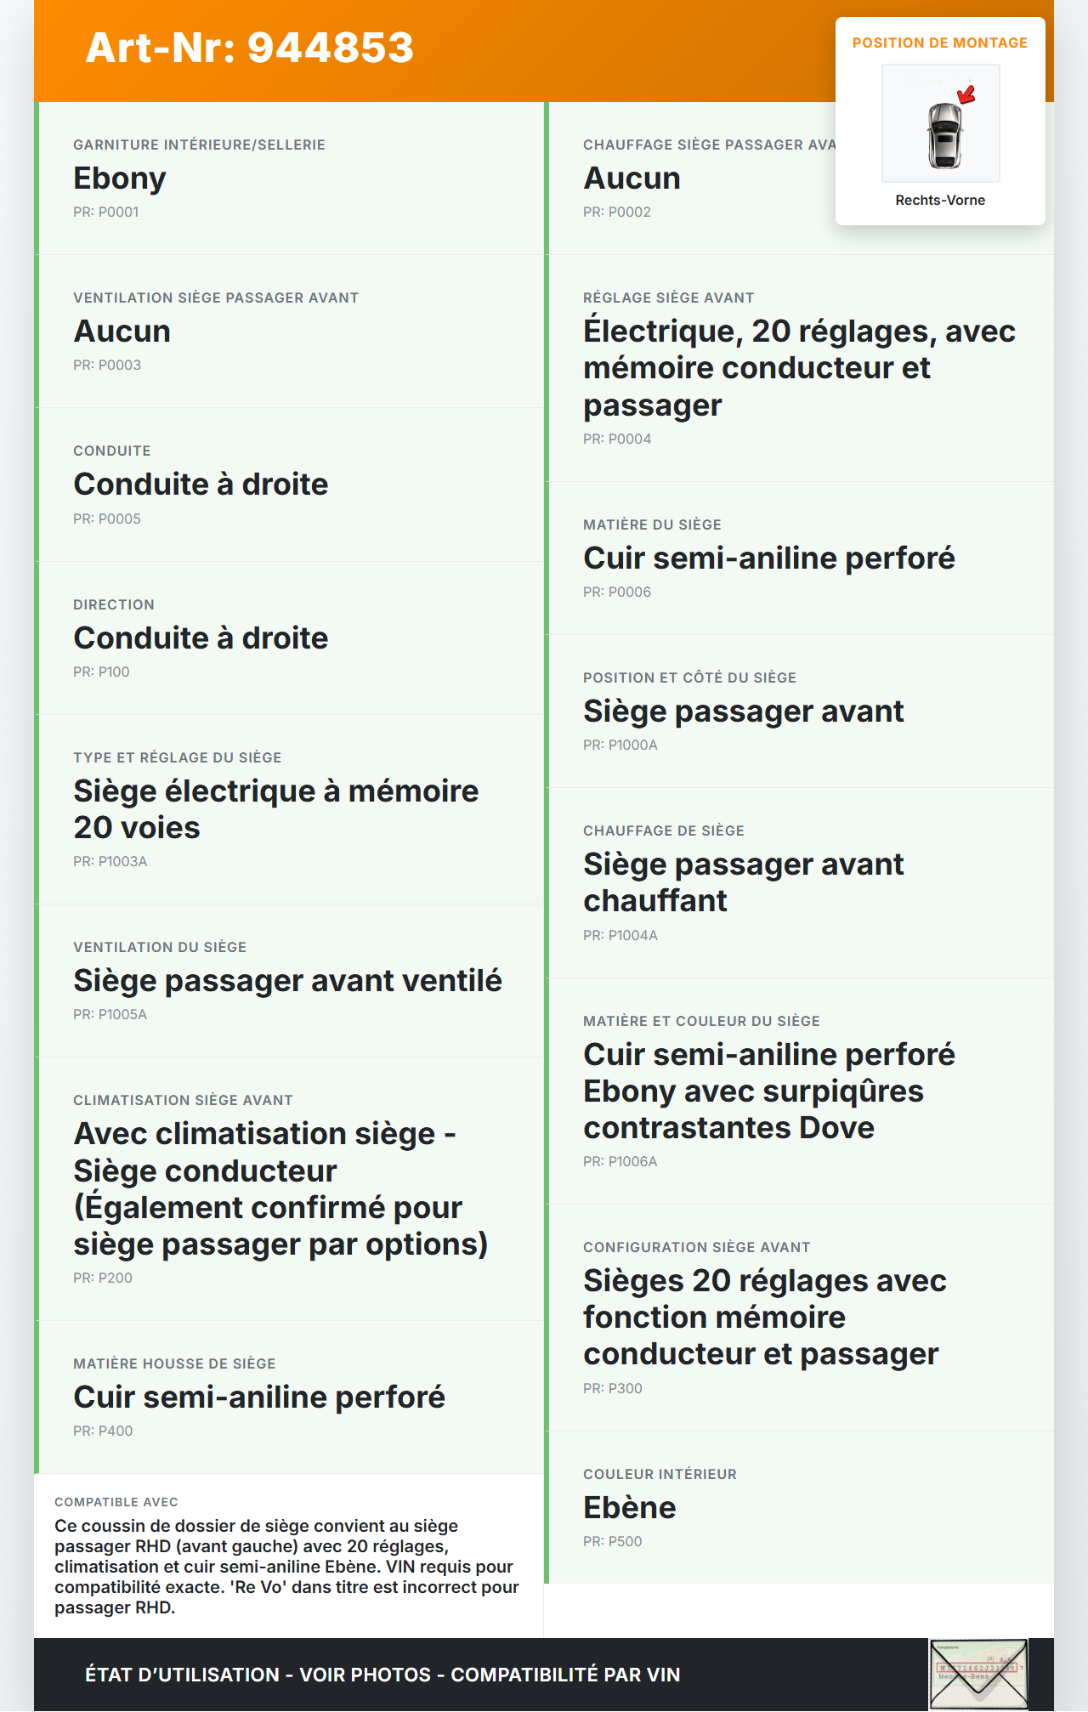Image resolution: width=1088 pixels, height=1712 pixels.
Task: Open the VIN envelope icon in footer
Action: pyautogui.click(x=977, y=1674)
